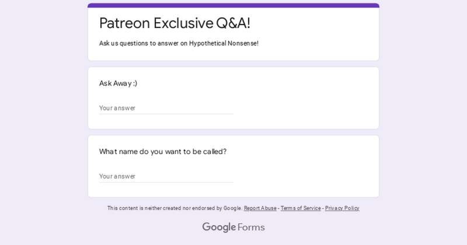Viewport: 467px width, 245px height.
Task: Click the purple header bar of the form
Action: tap(233, 5)
